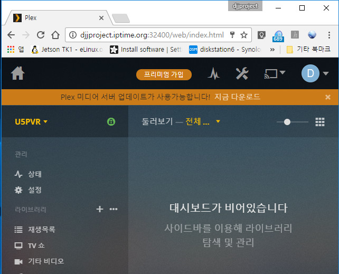Open the apps shortcut in the bookmarks bar
Image resolution: width=339 pixels, height=274 pixels.
coord(15,50)
